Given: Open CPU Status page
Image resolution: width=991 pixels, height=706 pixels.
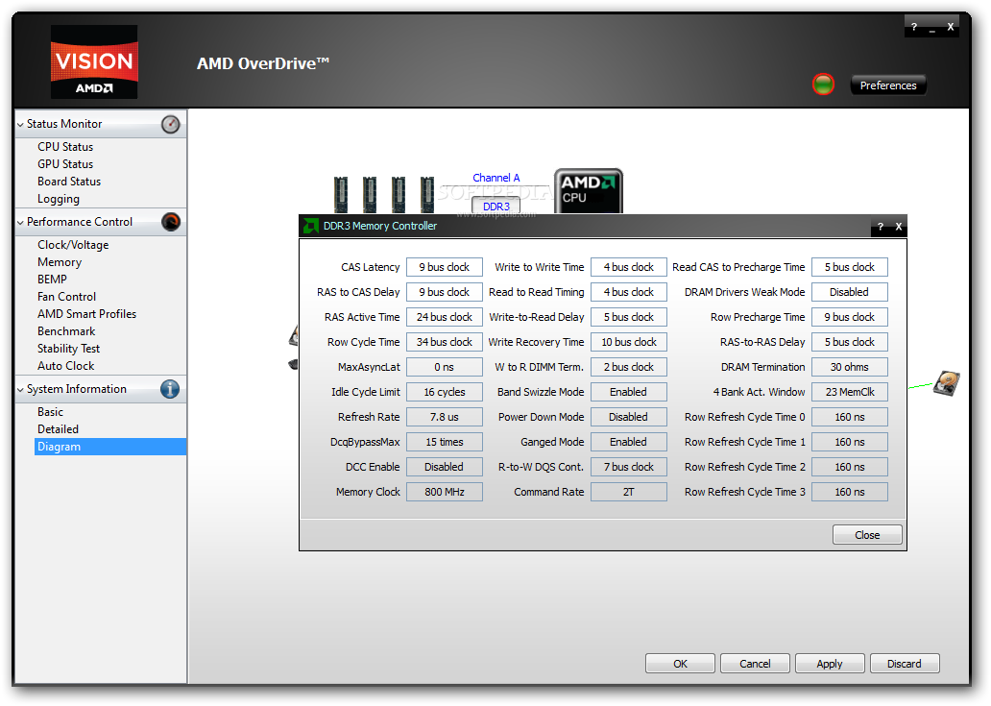Looking at the screenshot, I should tap(65, 147).
